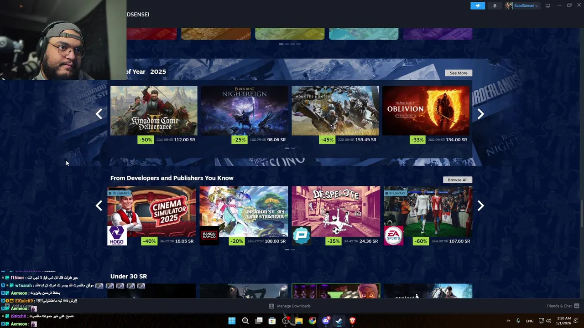The height and width of the screenshot is (328, 584).
Task: Open volume control speaker icon
Action: click(548, 321)
